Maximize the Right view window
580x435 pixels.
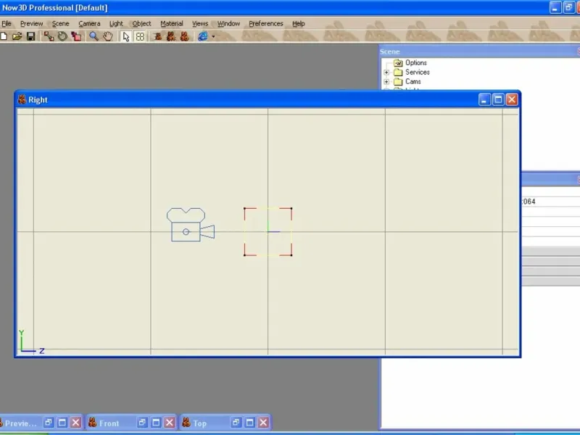tap(498, 99)
